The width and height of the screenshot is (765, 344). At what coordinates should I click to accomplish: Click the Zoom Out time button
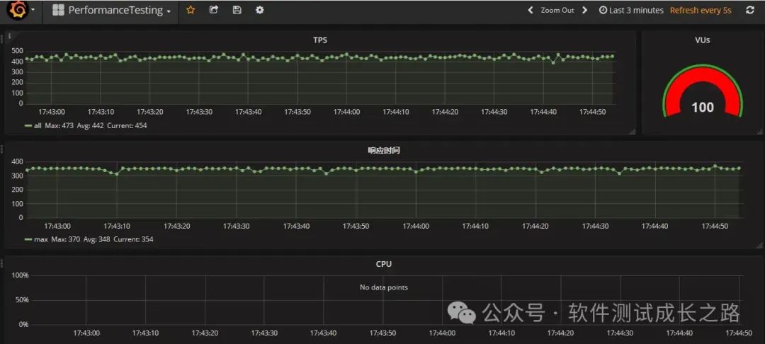coord(557,10)
